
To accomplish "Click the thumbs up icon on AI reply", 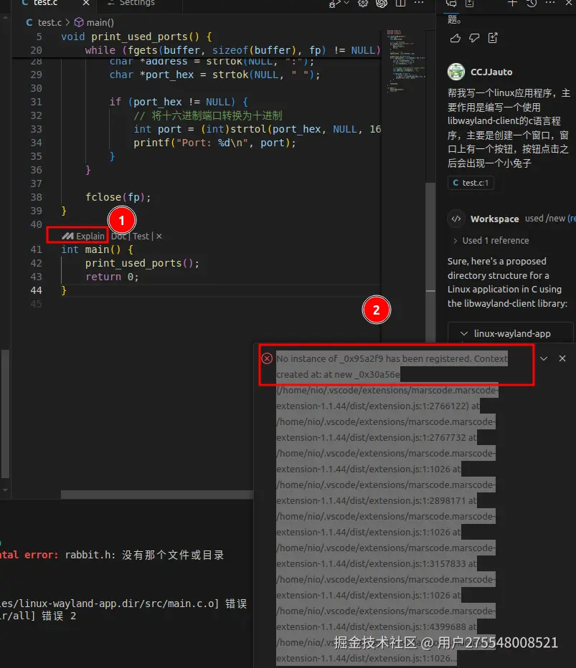I will point(456,37).
